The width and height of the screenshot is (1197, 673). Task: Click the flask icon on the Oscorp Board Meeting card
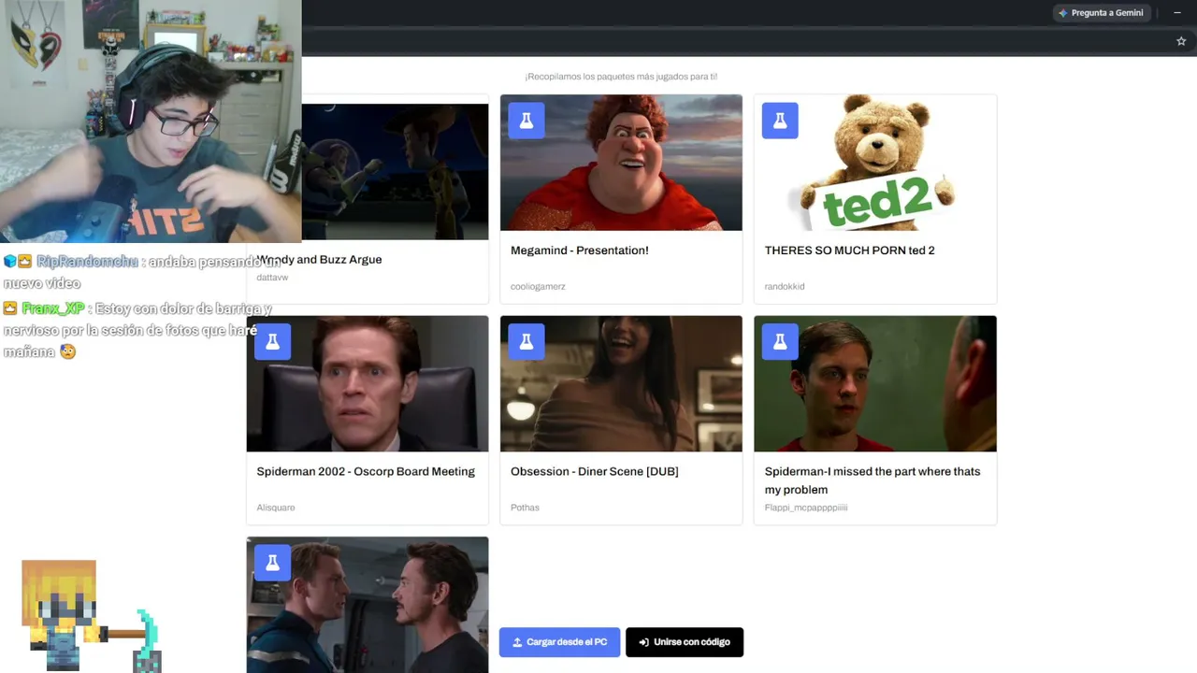pyautogui.click(x=272, y=342)
